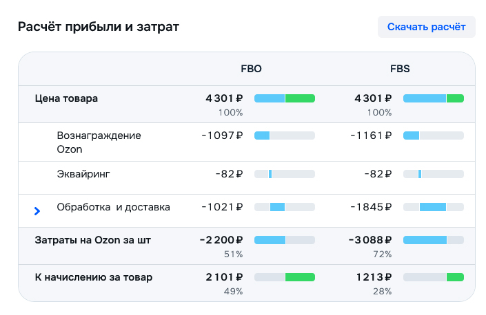486x315 pixels.
Task: Click FBS Обработка и доставка bar
Action: 432,207
